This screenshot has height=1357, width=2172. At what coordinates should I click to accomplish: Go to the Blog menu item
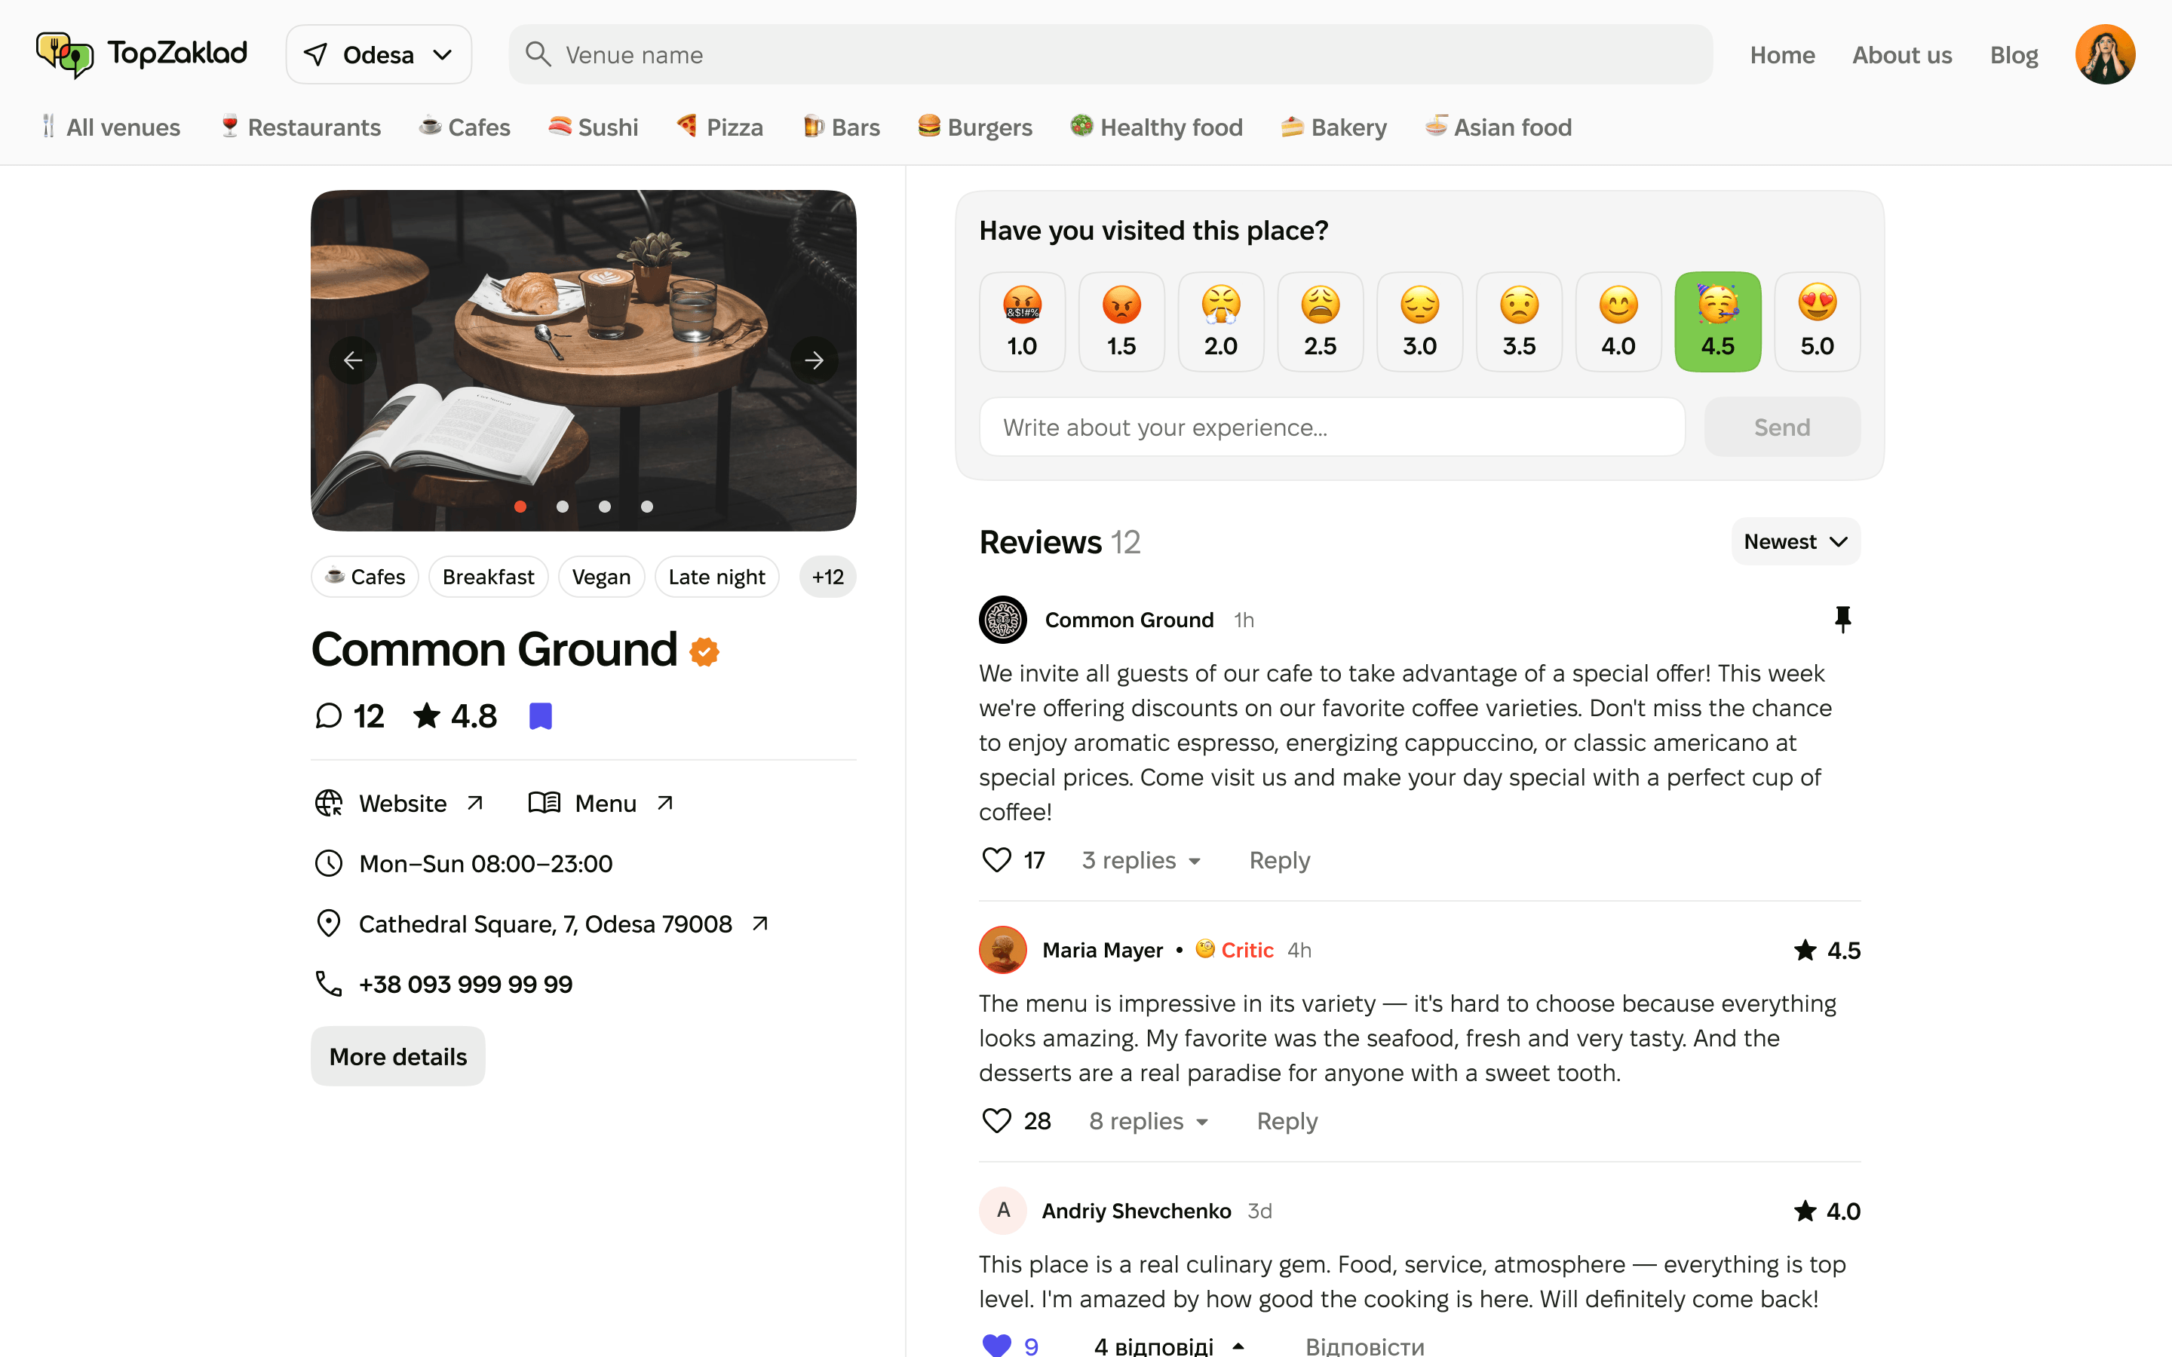[x=2013, y=55]
